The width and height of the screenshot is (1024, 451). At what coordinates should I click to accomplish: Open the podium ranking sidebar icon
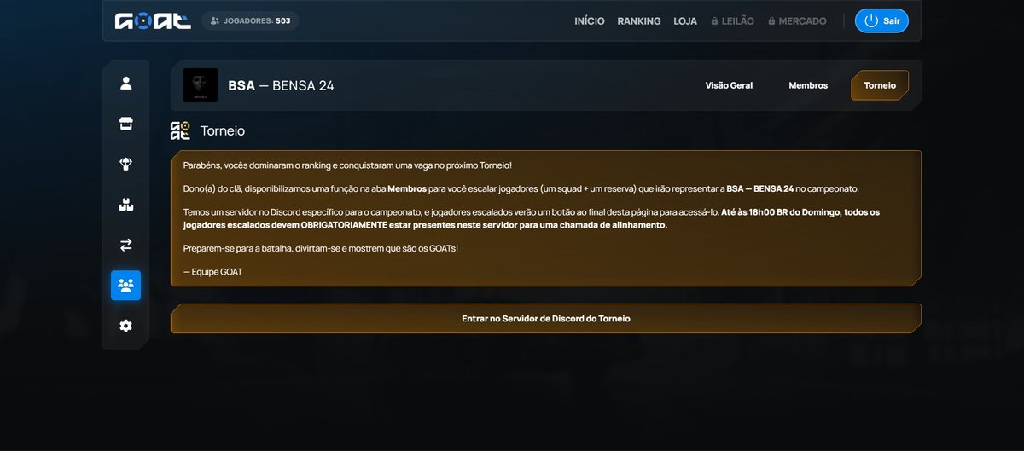click(x=126, y=205)
